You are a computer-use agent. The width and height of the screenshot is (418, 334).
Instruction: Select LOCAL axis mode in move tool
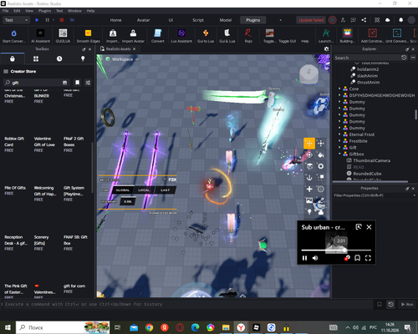[144, 190]
